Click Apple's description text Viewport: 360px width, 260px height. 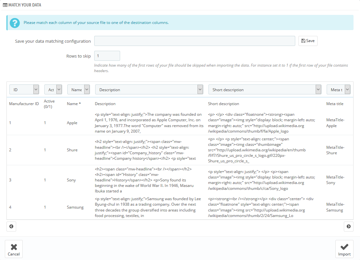coord(149,123)
